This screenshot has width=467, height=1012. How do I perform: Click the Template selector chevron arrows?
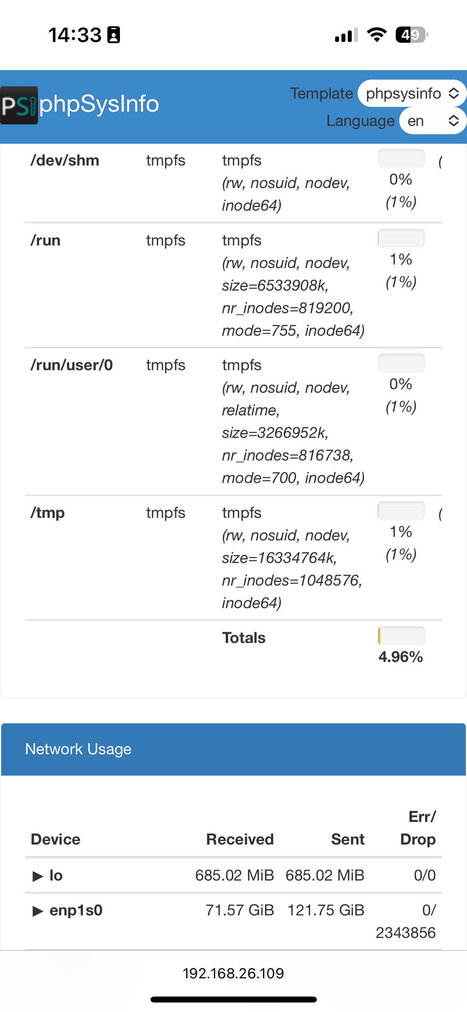click(454, 93)
